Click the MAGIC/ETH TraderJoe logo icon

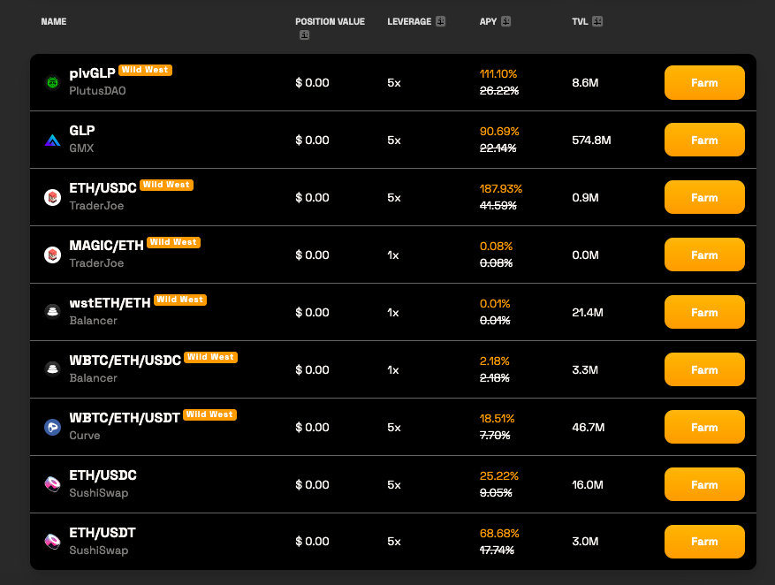tap(52, 255)
